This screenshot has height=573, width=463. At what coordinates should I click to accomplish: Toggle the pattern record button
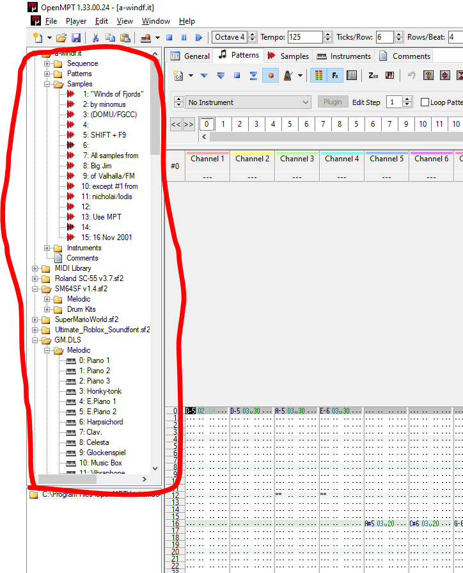[271, 76]
